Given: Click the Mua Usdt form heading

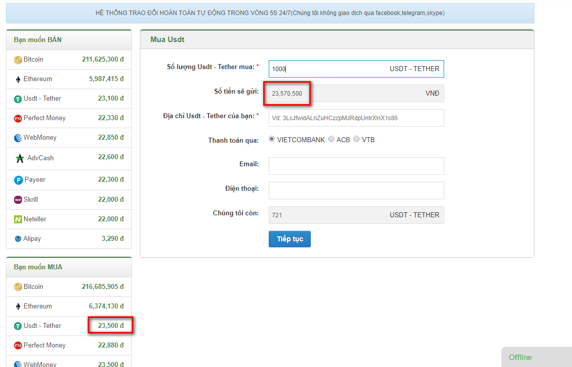Looking at the screenshot, I should (x=167, y=40).
